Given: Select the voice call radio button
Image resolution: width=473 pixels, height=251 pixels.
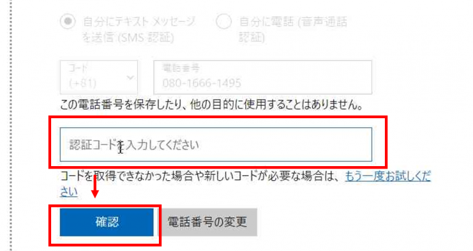Looking at the screenshot, I should click(x=224, y=22).
